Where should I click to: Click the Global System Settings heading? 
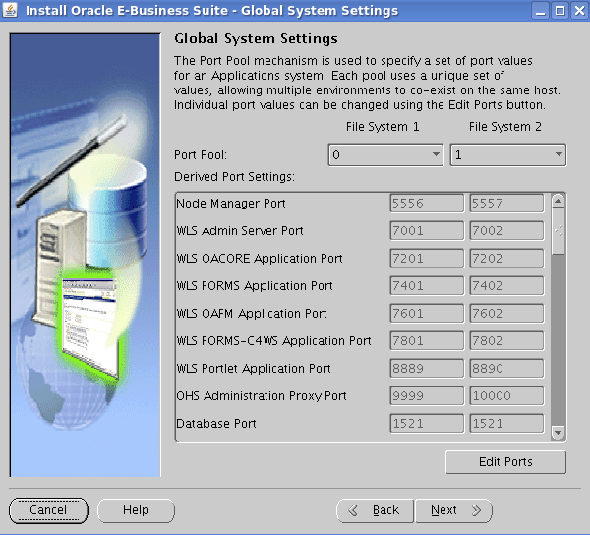(256, 39)
